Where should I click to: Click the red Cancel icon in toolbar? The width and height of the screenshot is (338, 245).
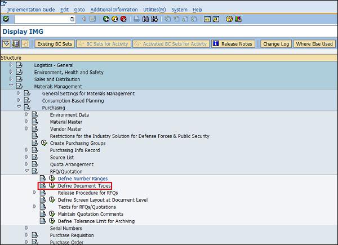coord(123,19)
